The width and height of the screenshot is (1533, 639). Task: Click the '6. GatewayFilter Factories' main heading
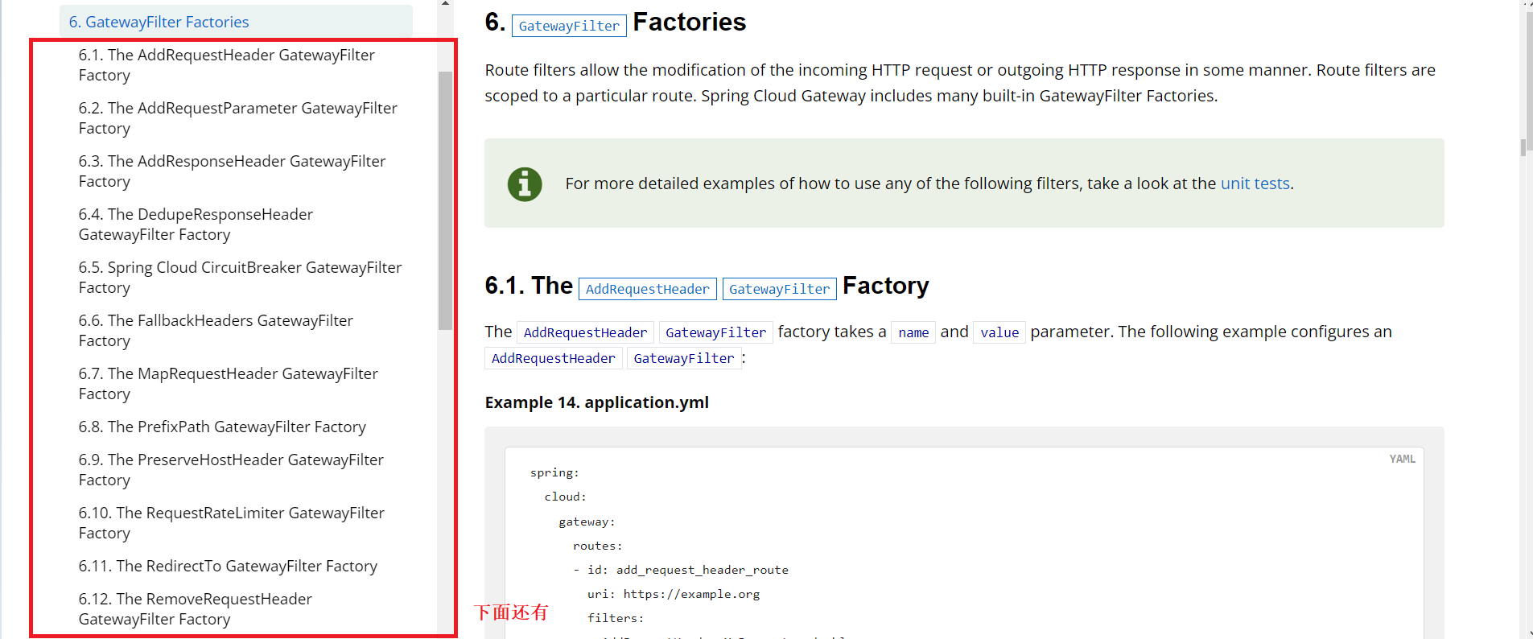(x=616, y=23)
